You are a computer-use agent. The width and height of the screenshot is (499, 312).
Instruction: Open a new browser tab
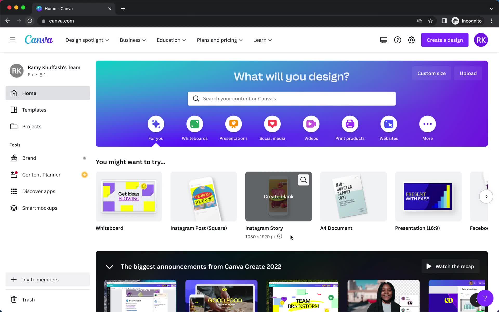click(123, 9)
